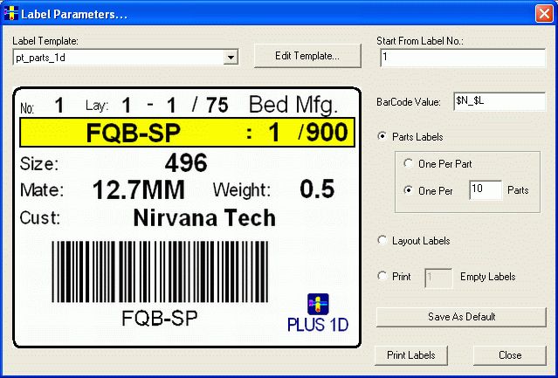Viewport: 558px width, 378px height.
Task: Click the '/900' quantity text
Action: click(323, 132)
